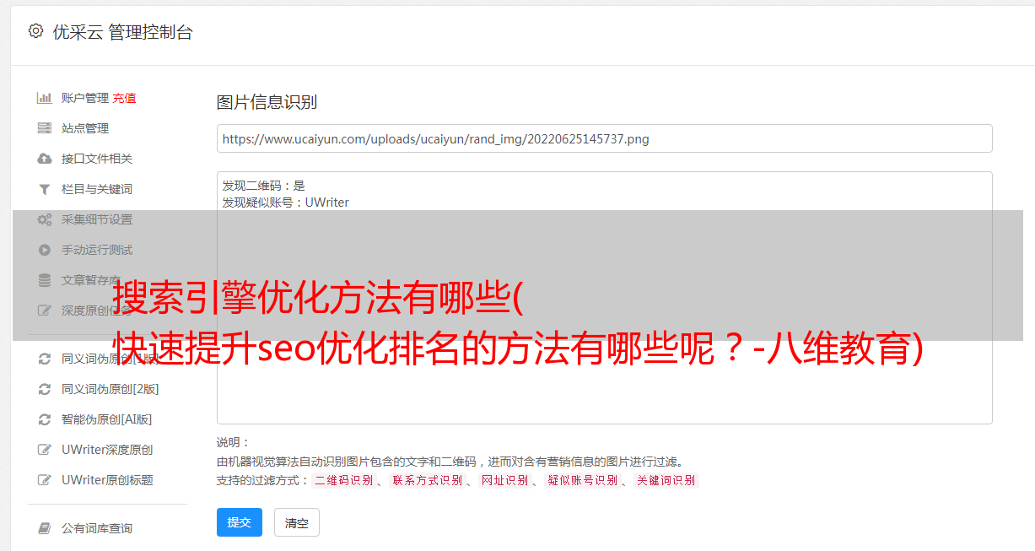Go to UWriter深度原创
The width and height of the screenshot is (1035, 551).
(x=107, y=450)
